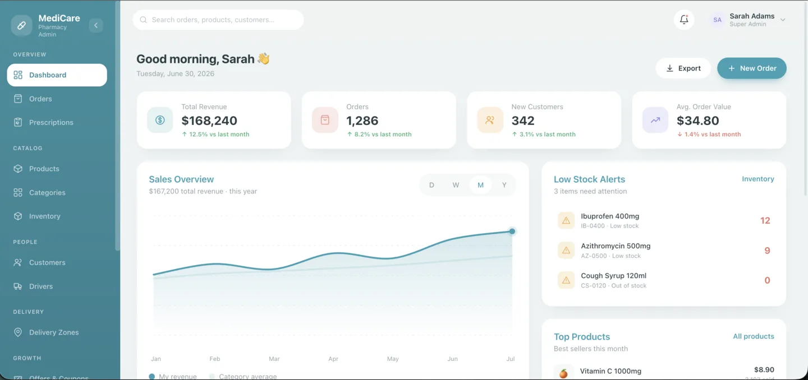Go to the Inventory sidebar label
808x380 pixels.
point(44,216)
